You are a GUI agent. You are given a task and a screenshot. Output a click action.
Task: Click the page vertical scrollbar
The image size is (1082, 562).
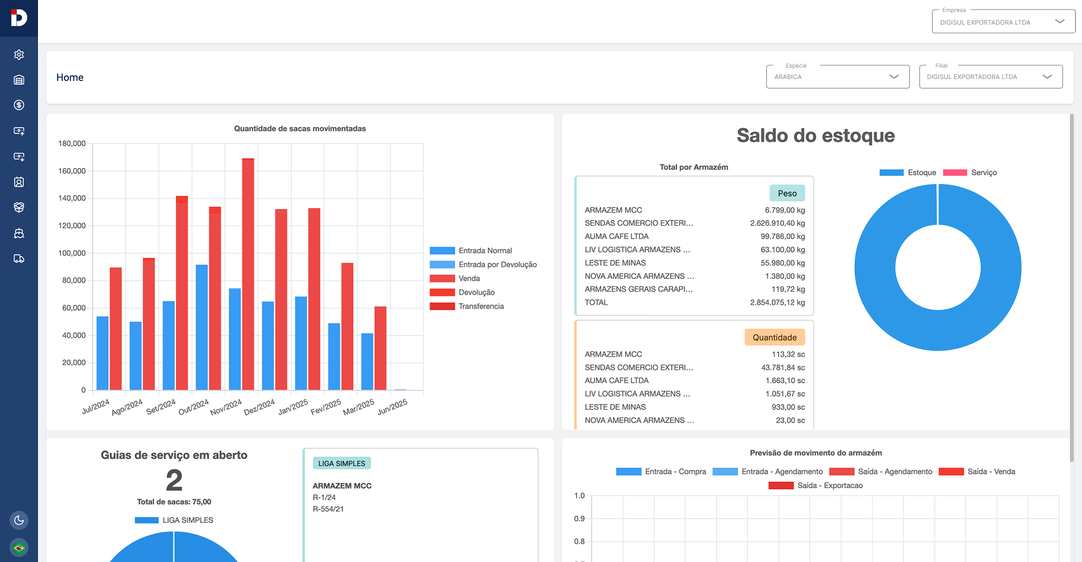(x=1071, y=288)
